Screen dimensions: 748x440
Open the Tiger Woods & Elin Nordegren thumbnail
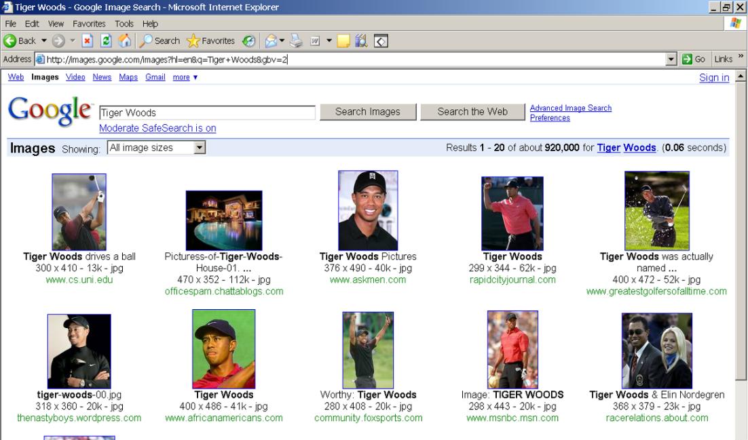tap(657, 351)
